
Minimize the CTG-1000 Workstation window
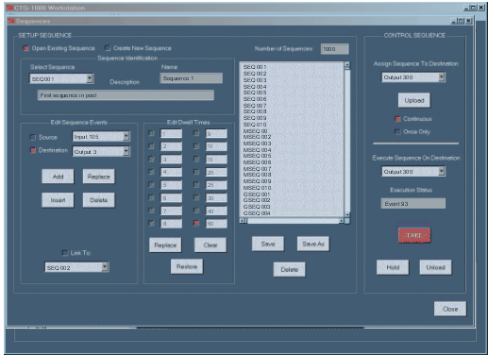[x=466, y=8]
